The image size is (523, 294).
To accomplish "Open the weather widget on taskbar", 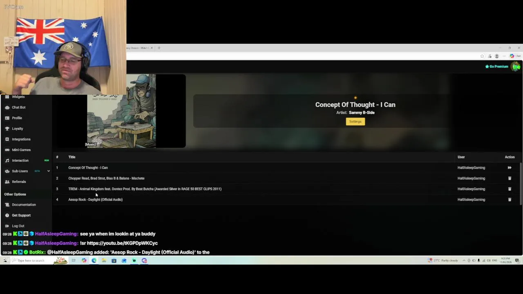I will pos(443,261).
